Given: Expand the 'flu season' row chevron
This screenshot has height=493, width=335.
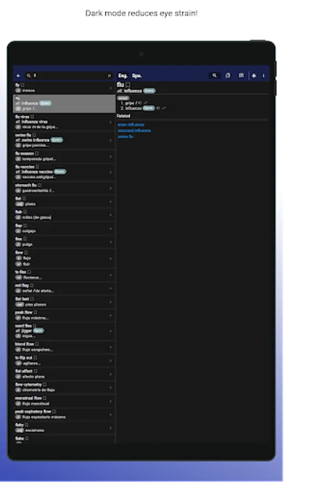Looking at the screenshot, I should 111,156.
